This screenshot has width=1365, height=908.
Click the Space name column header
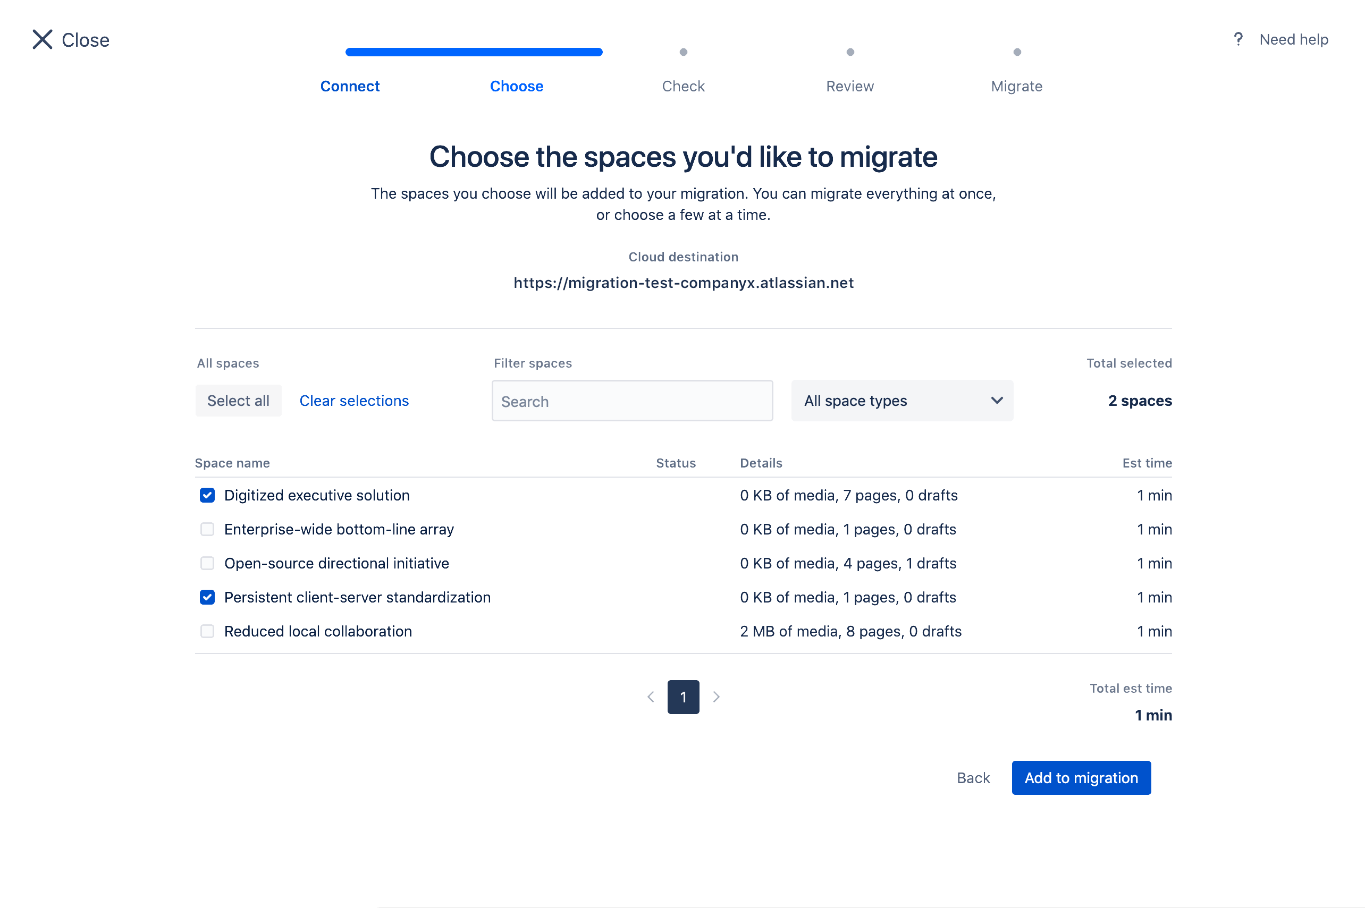[232, 463]
